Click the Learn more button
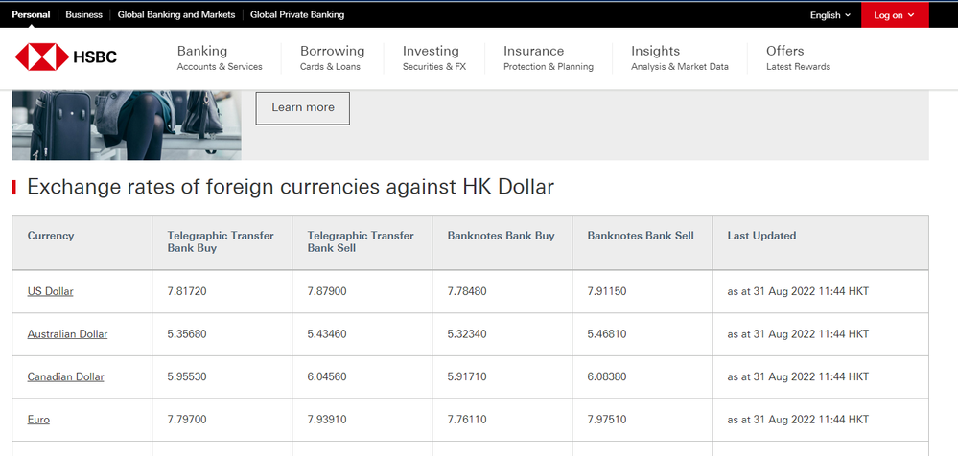The height and width of the screenshot is (456, 958). click(302, 108)
